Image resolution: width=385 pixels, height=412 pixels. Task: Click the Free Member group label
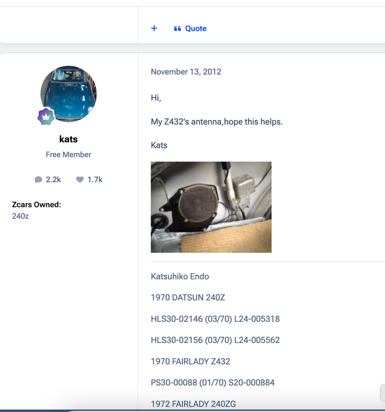68,154
